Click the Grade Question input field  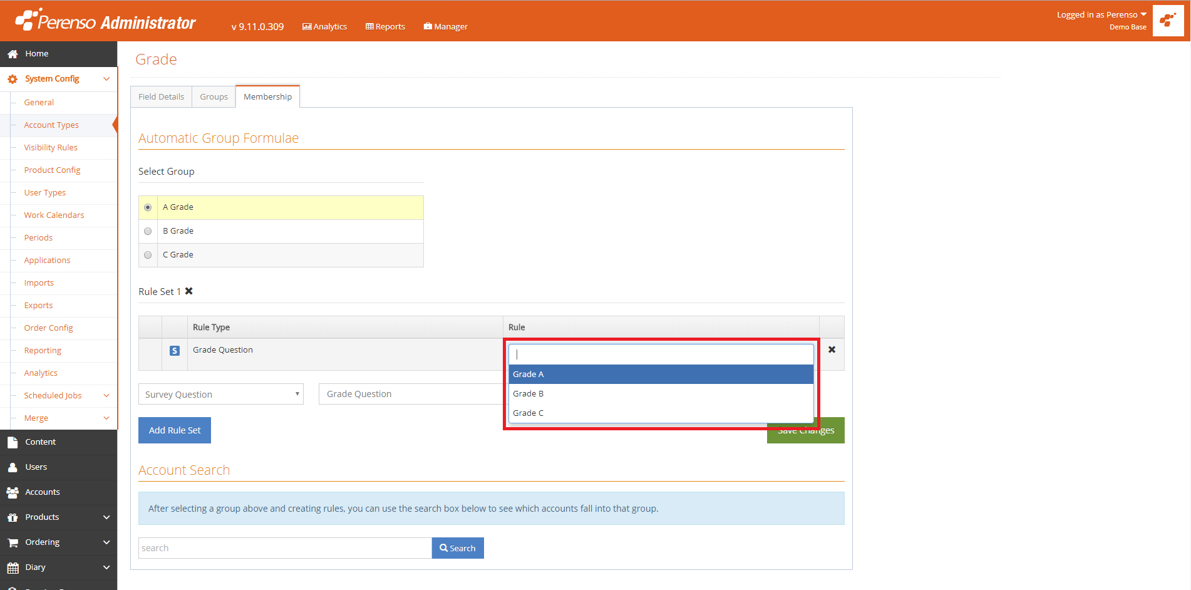412,394
